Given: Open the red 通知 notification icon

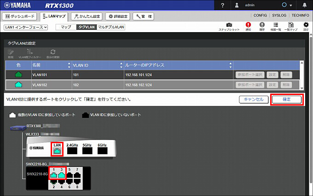Looking at the screenshot, I should (248, 27).
